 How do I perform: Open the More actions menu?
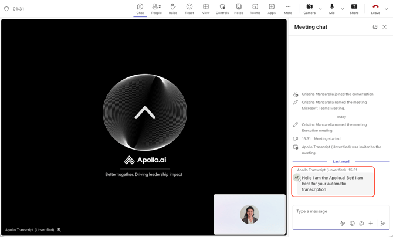(288, 9)
